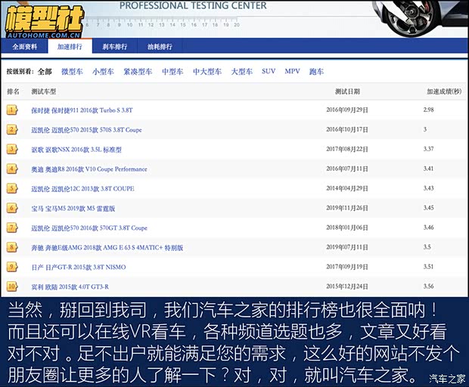This screenshot has width=469, height=387.
Task: Click rank 3 badge icon
Action: pos(12,150)
